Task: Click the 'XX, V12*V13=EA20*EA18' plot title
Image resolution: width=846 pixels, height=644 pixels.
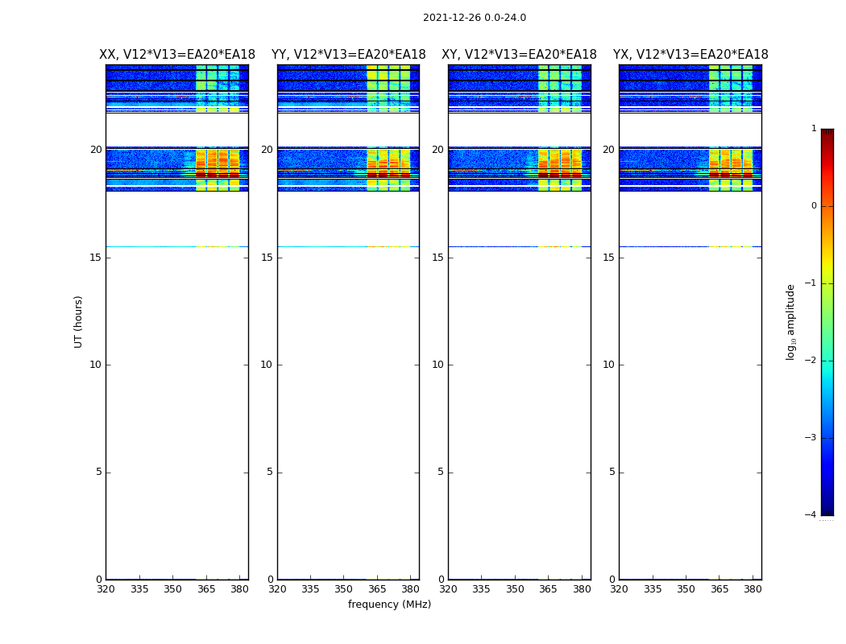Action: pos(177,55)
